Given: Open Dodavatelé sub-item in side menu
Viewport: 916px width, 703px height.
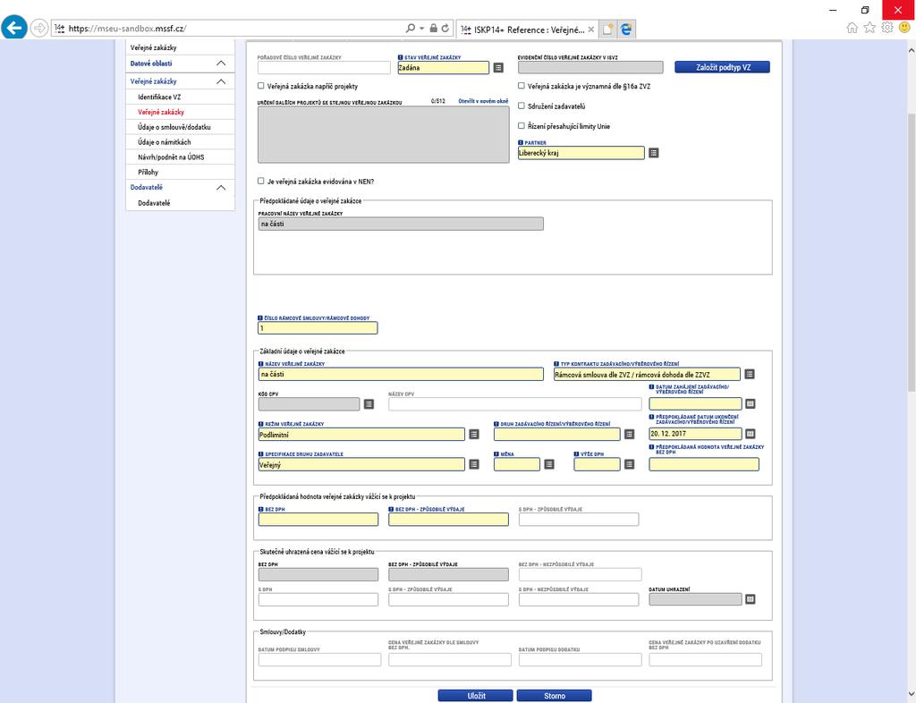Looking at the screenshot, I should pos(154,203).
